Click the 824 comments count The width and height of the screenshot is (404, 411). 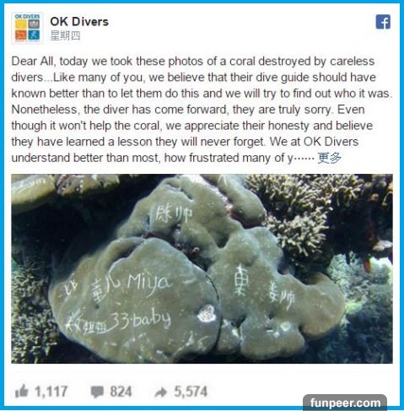121,392
